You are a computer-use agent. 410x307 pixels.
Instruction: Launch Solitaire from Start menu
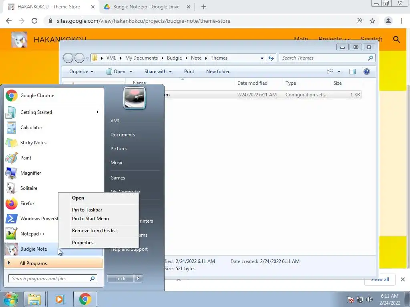54,188
